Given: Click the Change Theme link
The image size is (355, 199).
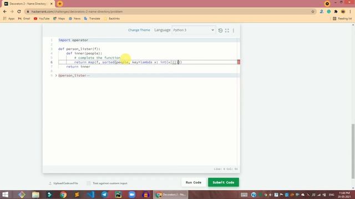Looking at the screenshot, I should coord(139,30).
